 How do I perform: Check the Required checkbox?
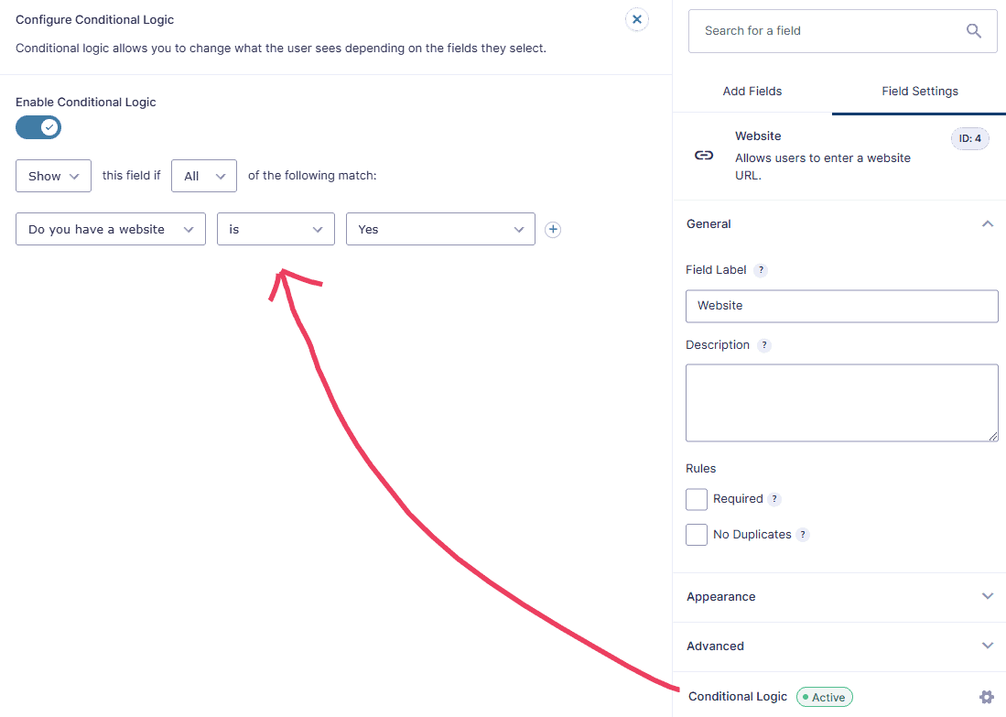697,498
